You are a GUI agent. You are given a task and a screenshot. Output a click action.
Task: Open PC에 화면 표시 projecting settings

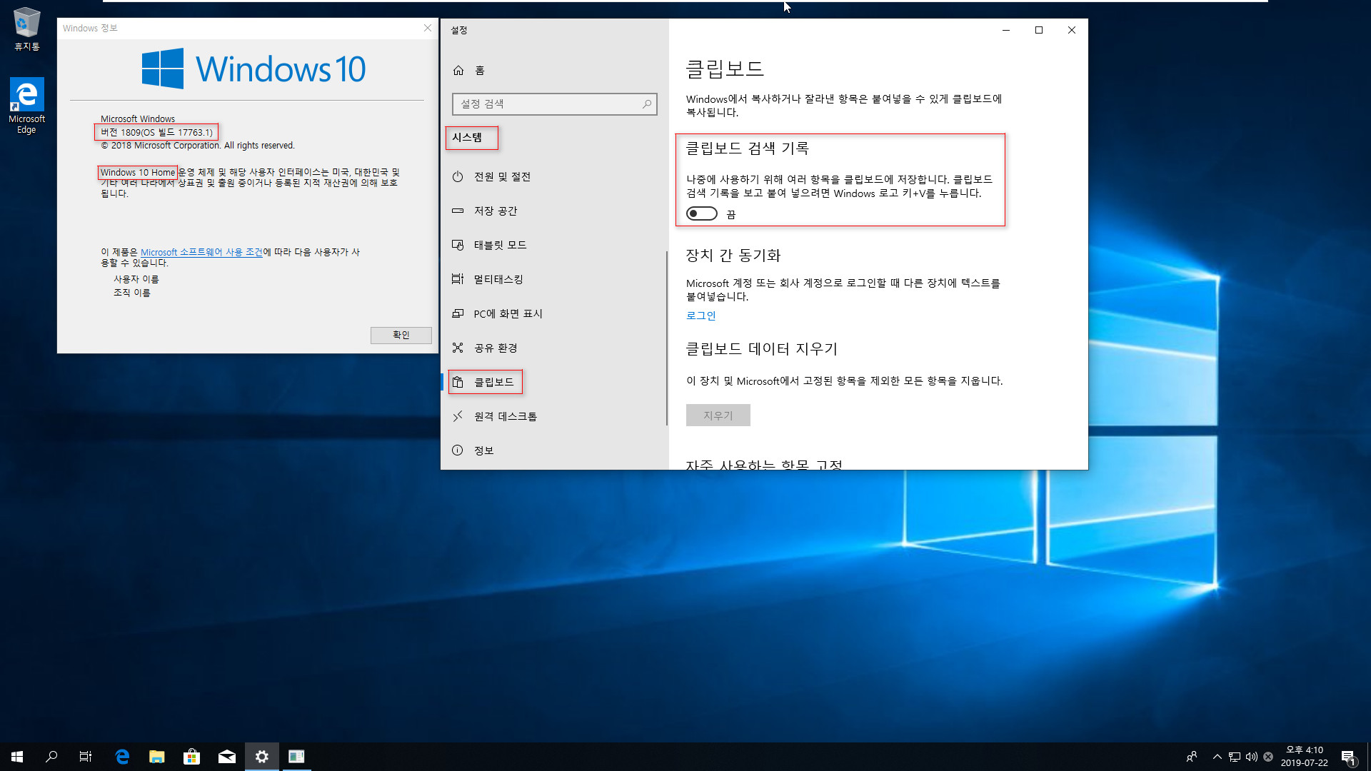coord(553,313)
